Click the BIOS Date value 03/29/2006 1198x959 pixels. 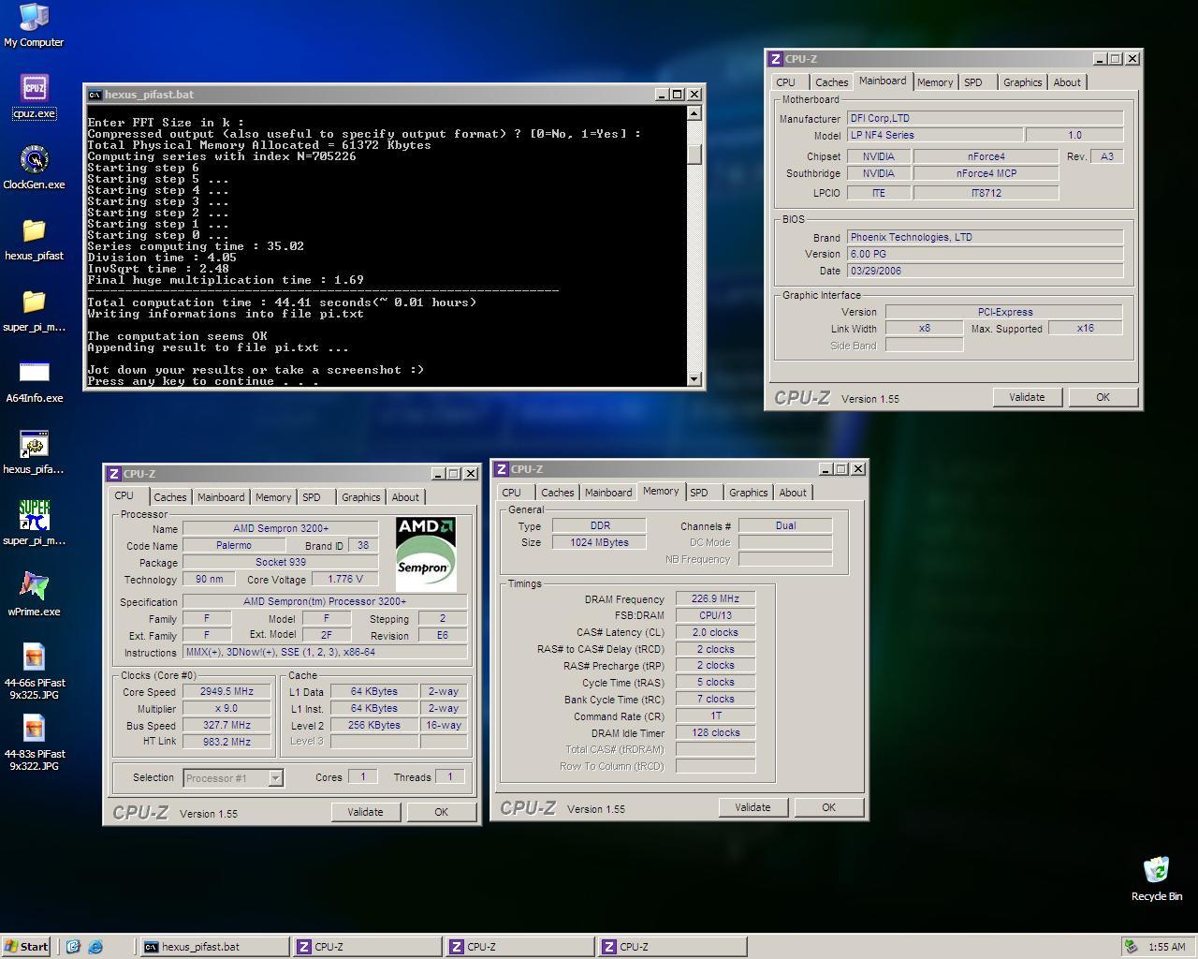point(985,271)
